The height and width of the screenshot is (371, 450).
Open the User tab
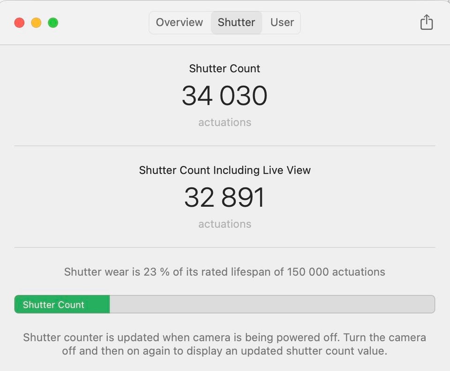pos(282,22)
